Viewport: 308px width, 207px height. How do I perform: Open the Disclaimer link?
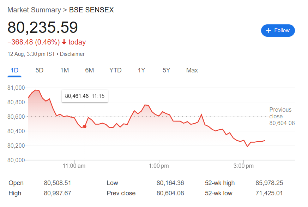[72, 54]
